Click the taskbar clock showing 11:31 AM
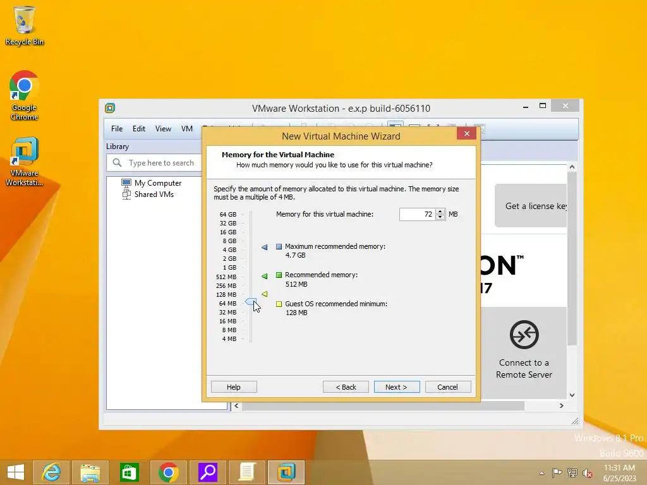This screenshot has height=485, width=647. pos(619,468)
